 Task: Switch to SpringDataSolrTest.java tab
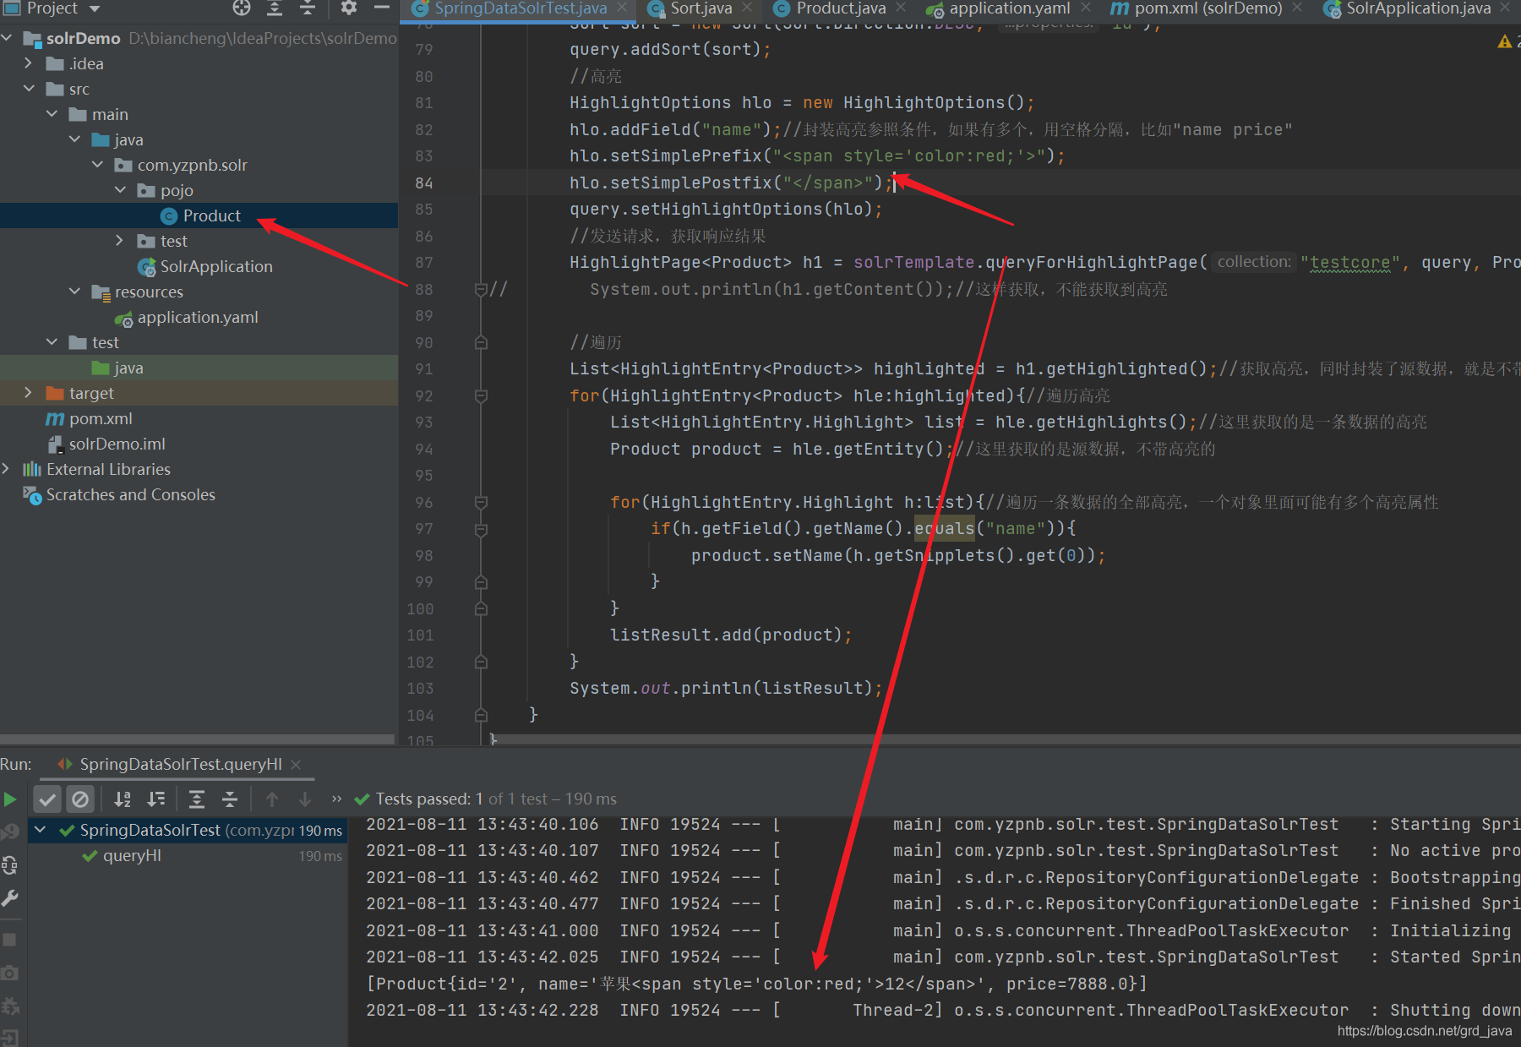[521, 8]
